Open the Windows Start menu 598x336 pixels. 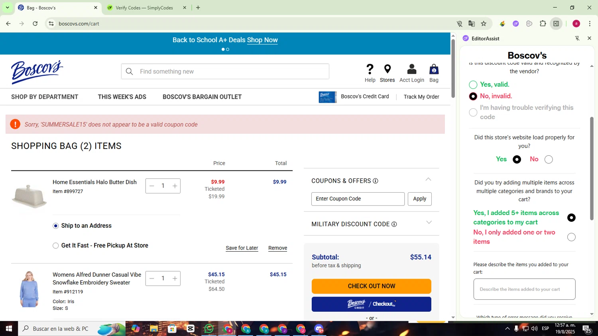pos(9,328)
